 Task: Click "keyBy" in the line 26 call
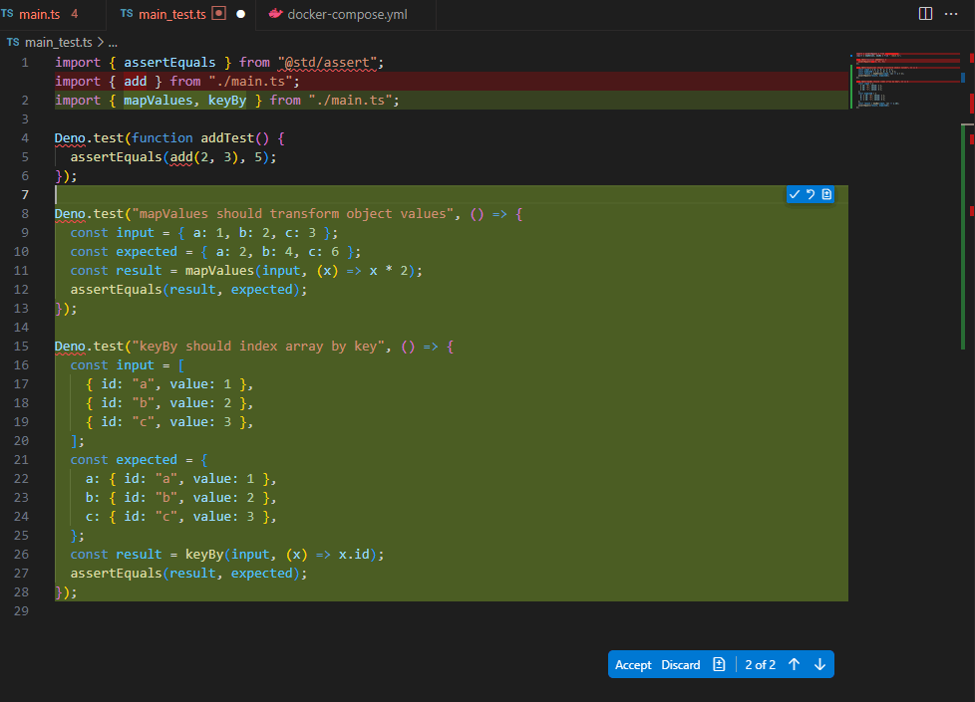pyautogui.click(x=204, y=555)
